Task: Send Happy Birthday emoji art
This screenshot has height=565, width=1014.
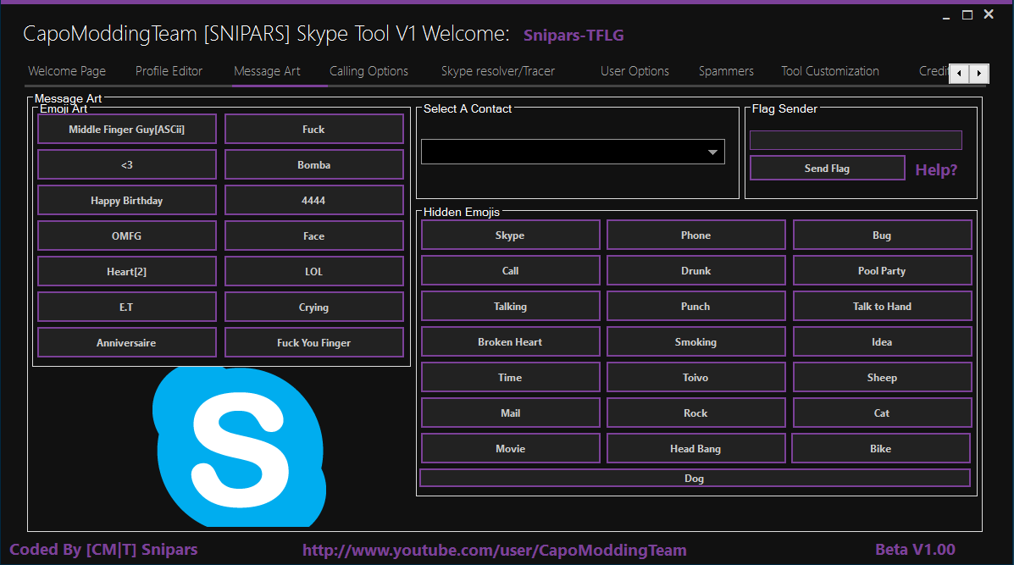Action: point(127,201)
